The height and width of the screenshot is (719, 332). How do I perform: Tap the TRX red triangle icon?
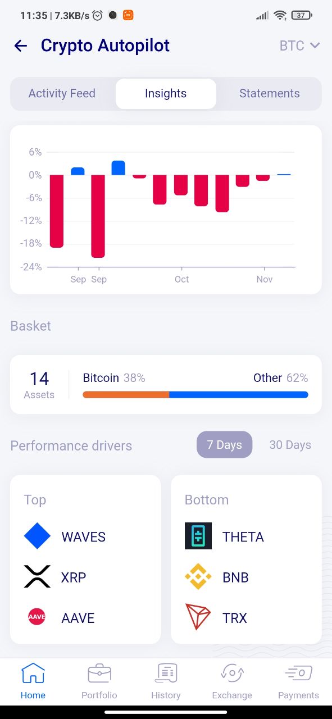pyautogui.click(x=198, y=617)
